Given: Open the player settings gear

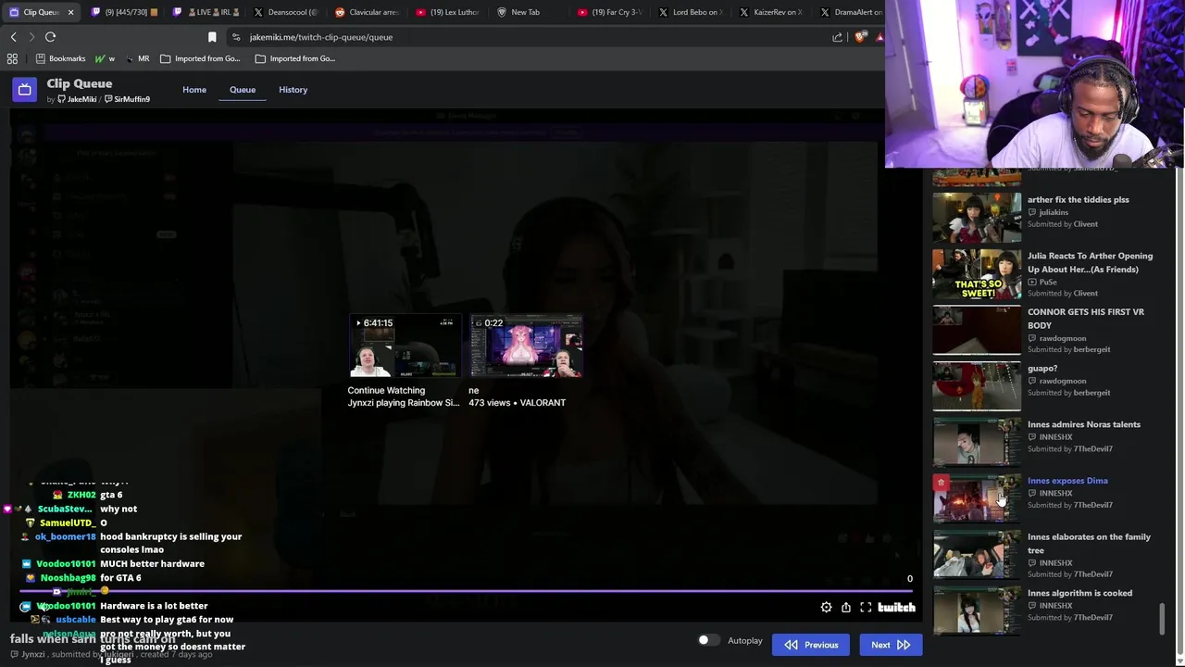Looking at the screenshot, I should pos(826,607).
